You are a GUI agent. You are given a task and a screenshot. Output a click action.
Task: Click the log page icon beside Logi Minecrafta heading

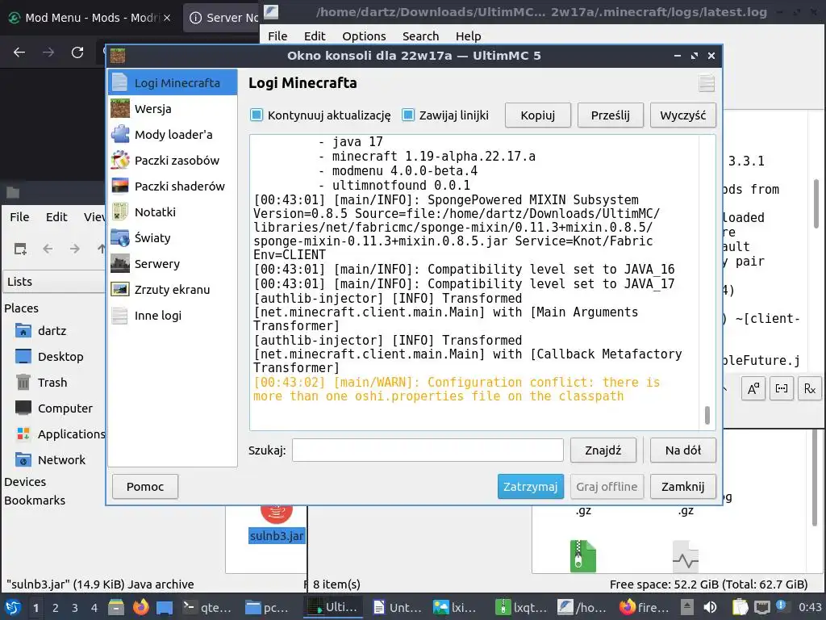(707, 83)
